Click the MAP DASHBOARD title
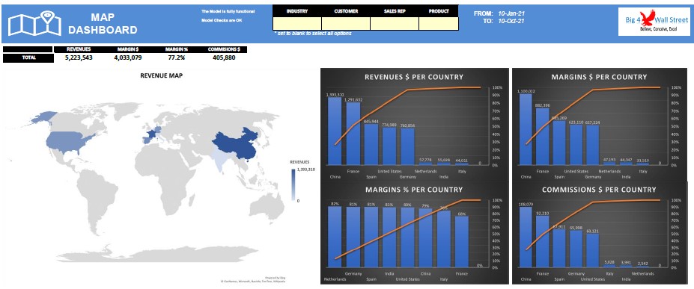Screen dimensions: 694x289 (x=103, y=23)
